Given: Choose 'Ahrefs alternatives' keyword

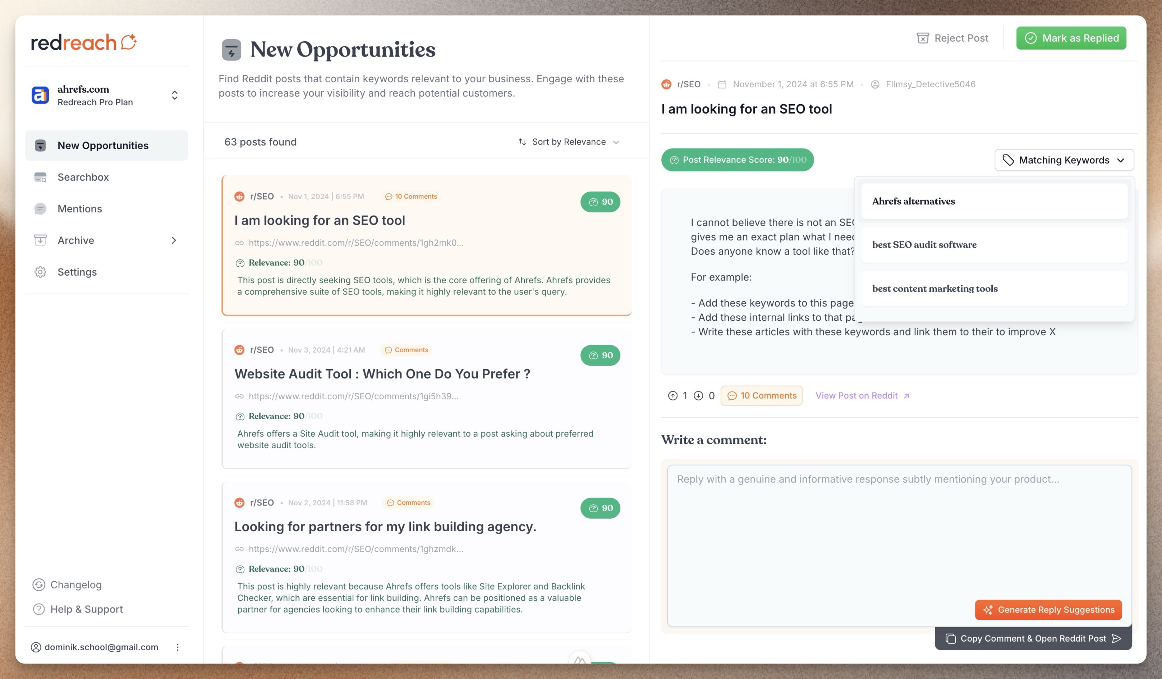Looking at the screenshot, I should click(994, 201).
